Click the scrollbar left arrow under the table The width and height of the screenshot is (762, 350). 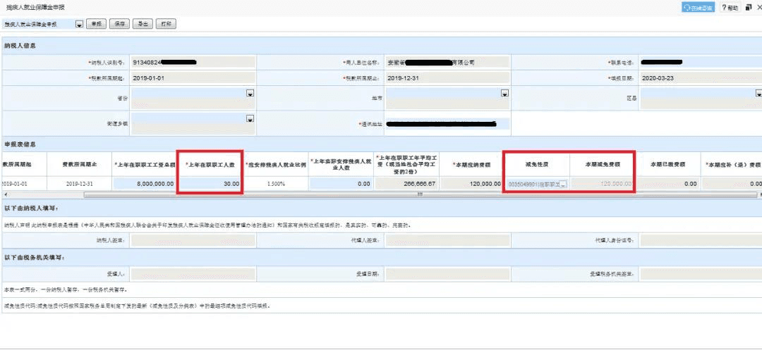coord(4,194)
